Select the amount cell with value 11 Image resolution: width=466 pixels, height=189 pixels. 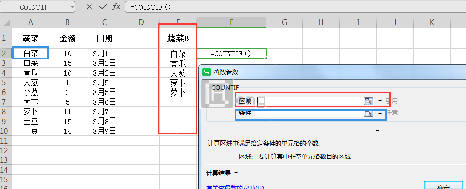coord(68,112)
